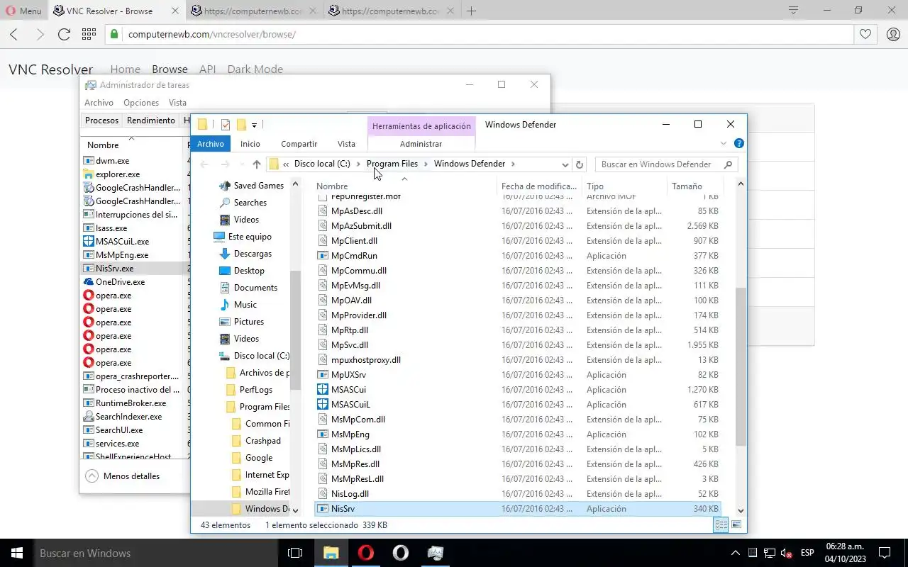This screenshot has width=908, height=567.
Task: Open Opciones menu in Task Manager
Action: [x=141, y=103]
